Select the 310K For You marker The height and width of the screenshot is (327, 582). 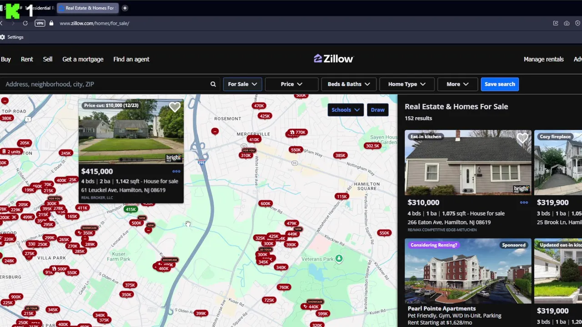[246, 155]
